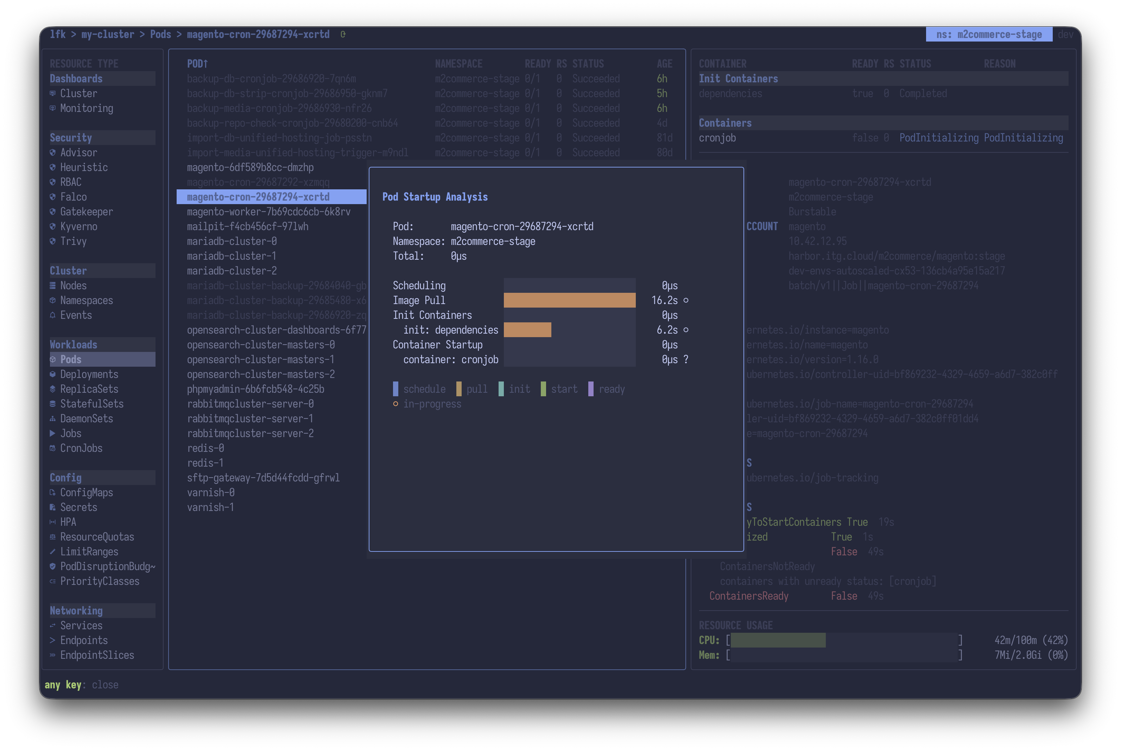Click the Cluster dashboard icon

pyautogui.click(x=53, y=93)
